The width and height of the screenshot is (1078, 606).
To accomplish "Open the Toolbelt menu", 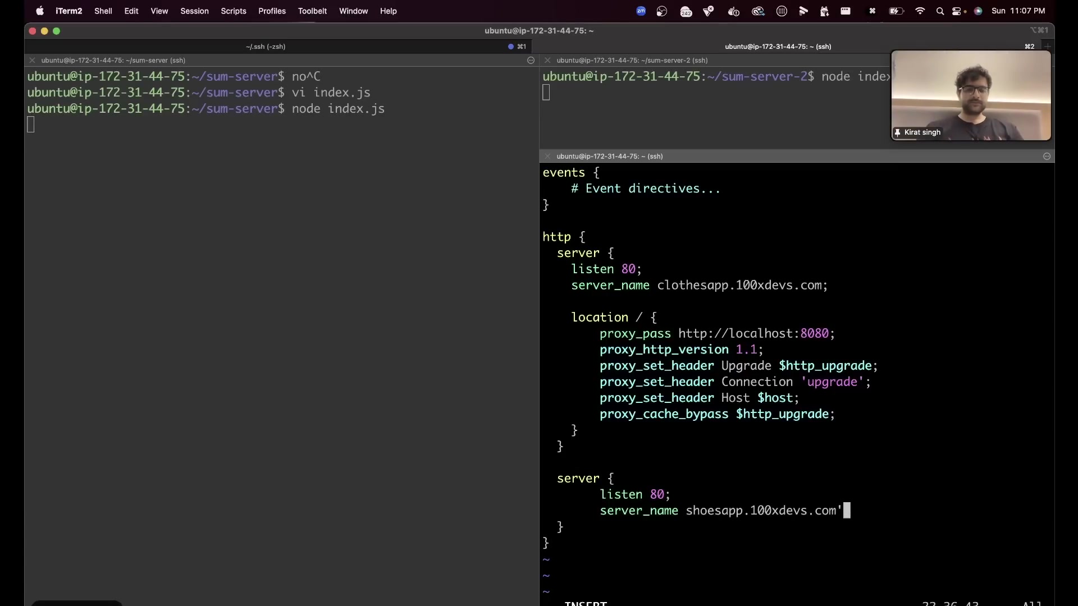I will [x=312, y=11].
